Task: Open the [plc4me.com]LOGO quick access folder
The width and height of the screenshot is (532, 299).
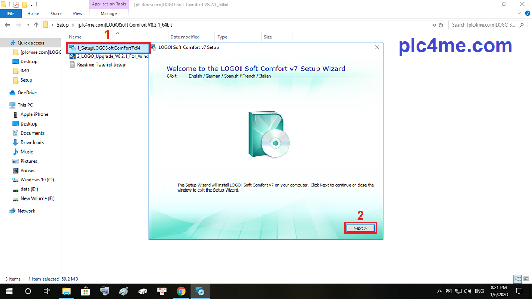Action: point(37,52)
